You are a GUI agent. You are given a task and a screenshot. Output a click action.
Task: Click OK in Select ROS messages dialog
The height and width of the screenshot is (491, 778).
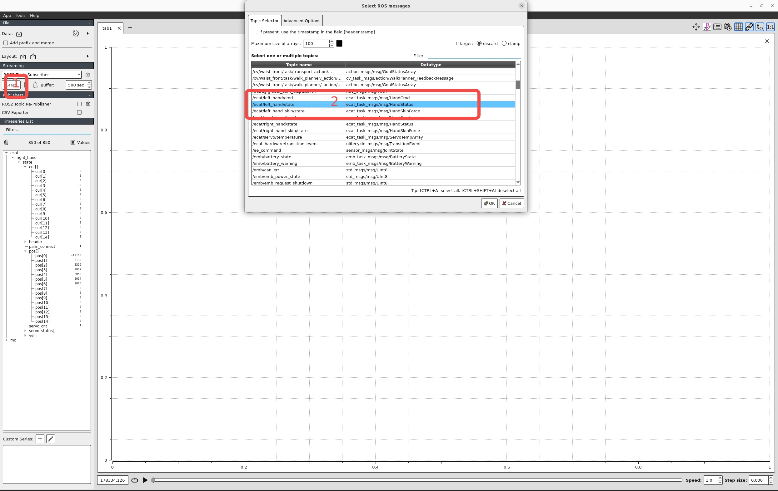tap(489, 204)
